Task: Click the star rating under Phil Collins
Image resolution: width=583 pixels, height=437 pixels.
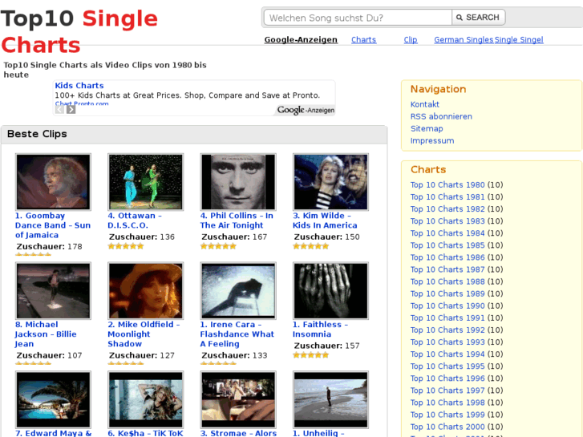Action: coord(218,246)
